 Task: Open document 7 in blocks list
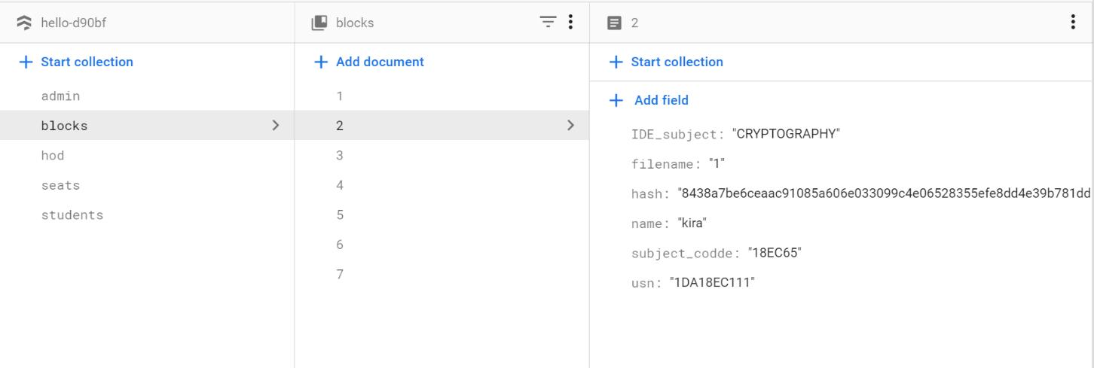tap(340, 275)
